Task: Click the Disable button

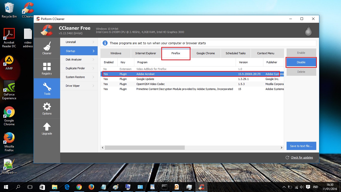Action: pyautogui.click(x=301, y=62)
